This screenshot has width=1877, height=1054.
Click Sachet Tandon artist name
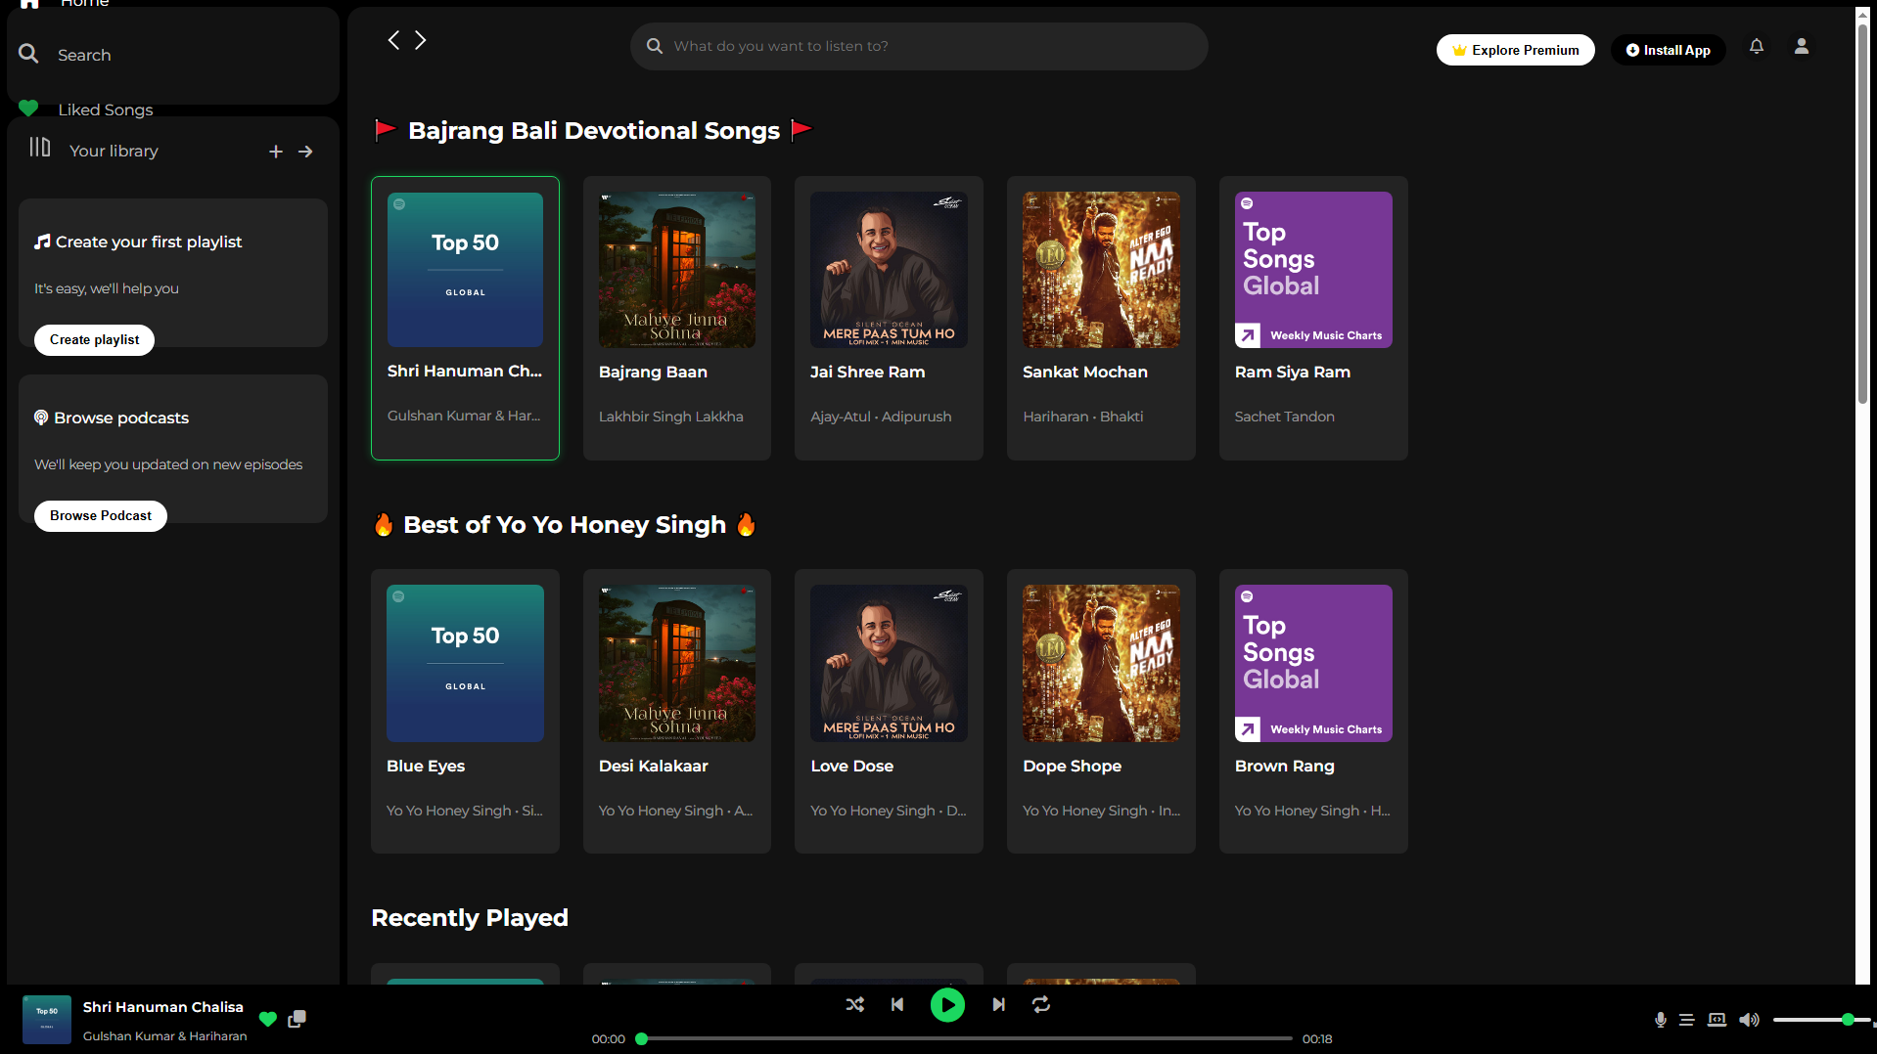(x=1285, y=417)
